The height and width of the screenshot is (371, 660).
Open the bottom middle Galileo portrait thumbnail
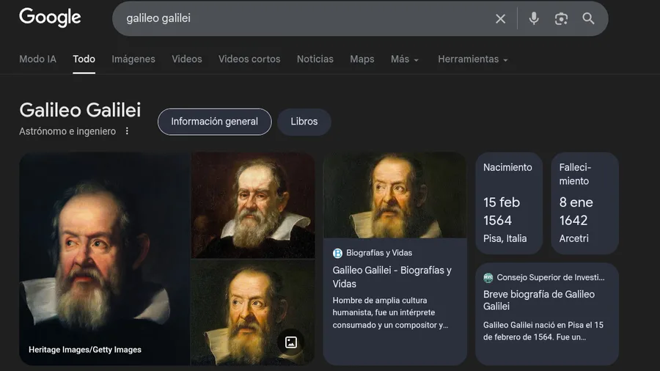[x=253, y=312]
